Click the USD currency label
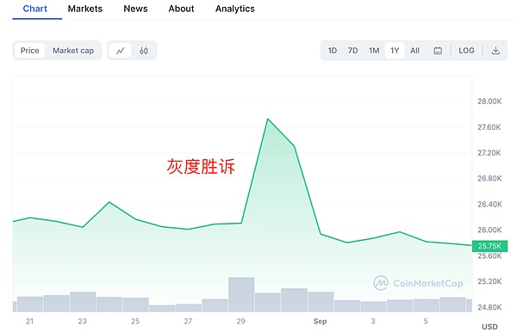The width and height of the screenshot is (517, 332). (x=489, y=327)
